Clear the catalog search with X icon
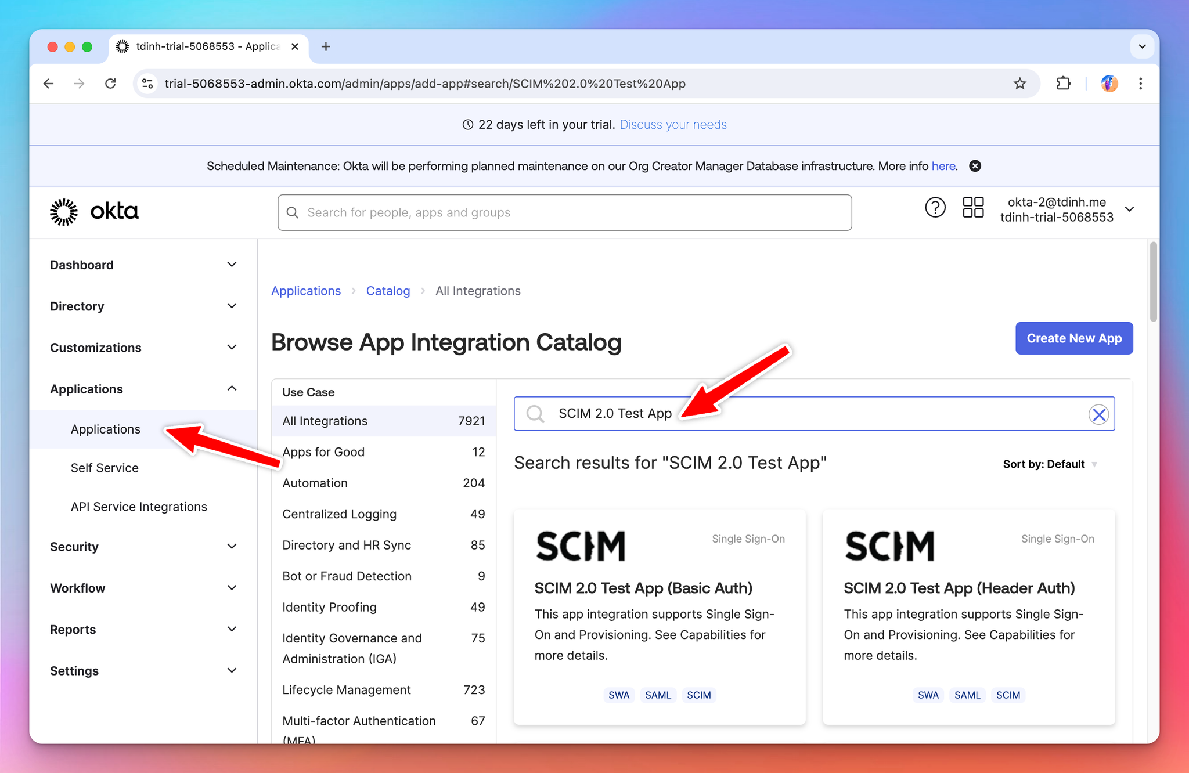 click(1098, 414)
